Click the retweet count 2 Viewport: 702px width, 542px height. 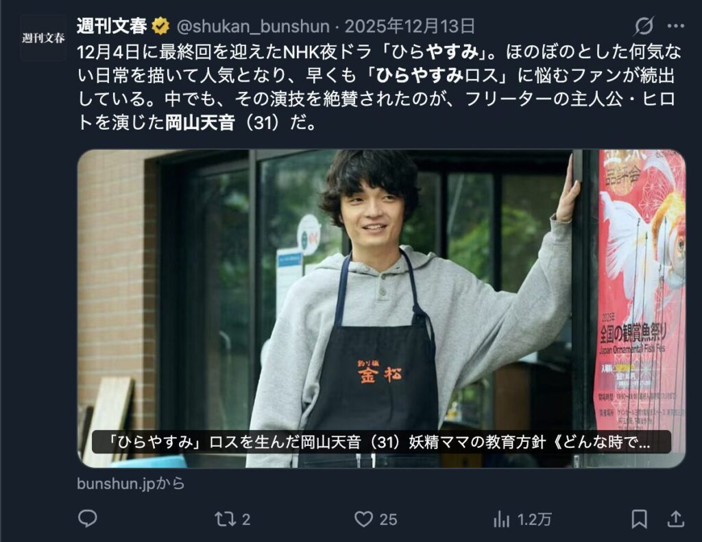pyautogui.click(x=246, y=519)
